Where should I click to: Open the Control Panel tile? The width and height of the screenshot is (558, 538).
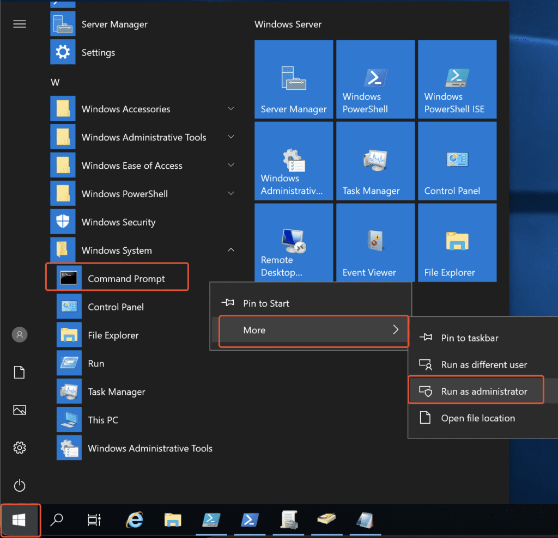(x=457, y=161)
